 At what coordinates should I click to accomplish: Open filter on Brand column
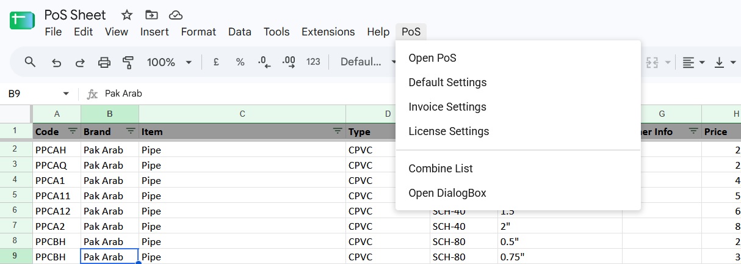(x=131, y=131)
